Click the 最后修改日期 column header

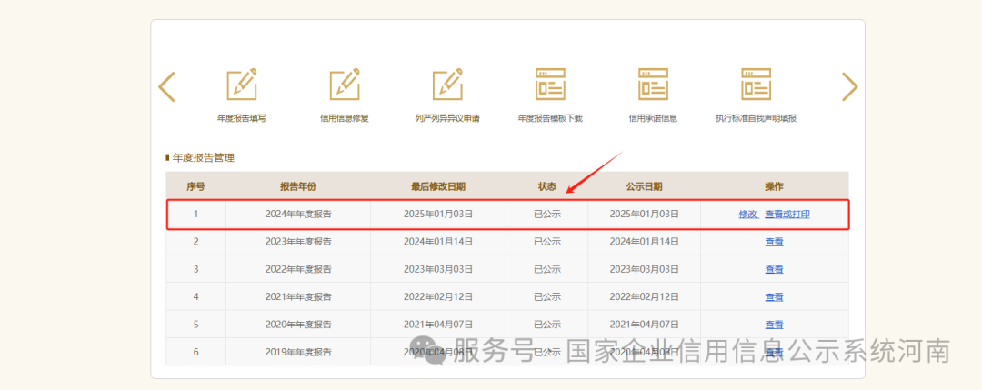coord(438,186)
